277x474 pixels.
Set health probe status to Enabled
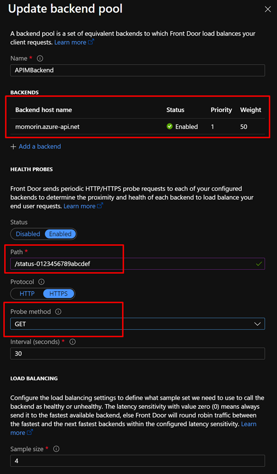coord(60,234)
